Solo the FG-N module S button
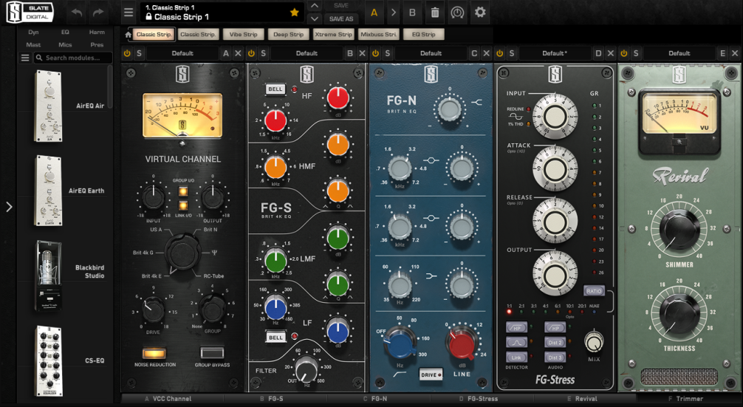The width and height of the screenshot is (743, 407). coord(387,53)
